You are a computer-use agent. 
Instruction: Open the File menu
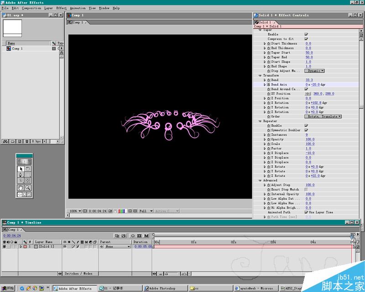(x=5, y=8)
